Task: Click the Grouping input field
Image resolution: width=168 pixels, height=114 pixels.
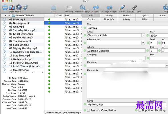Action: click(x=116, y=58)
